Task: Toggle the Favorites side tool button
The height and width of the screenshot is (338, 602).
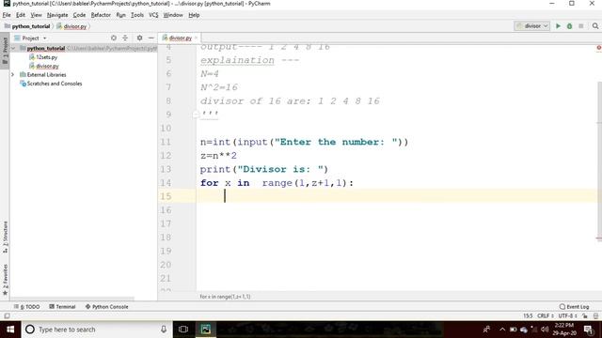Action: pos(5,280)
